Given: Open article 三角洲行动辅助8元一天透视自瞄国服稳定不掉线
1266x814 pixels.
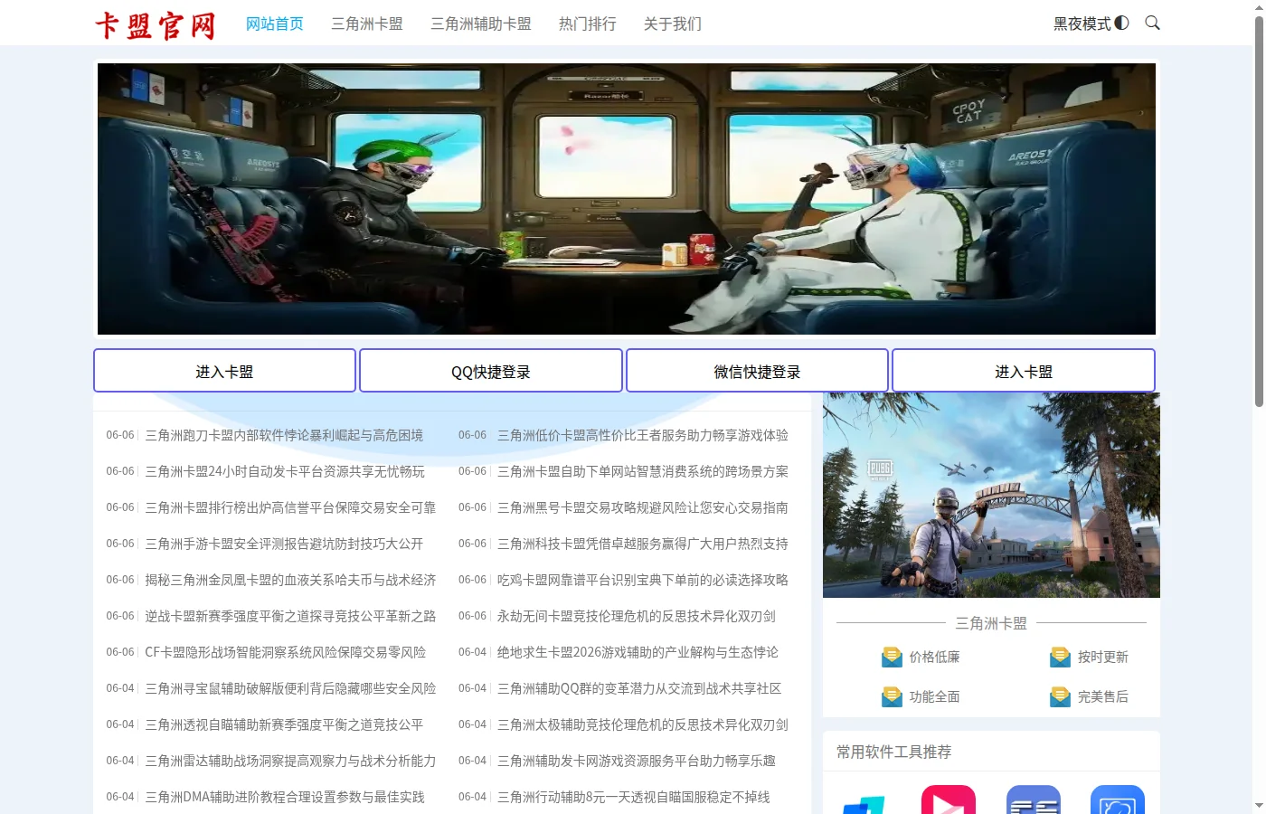Looking at the screenshot, I should [x=634, y=797].
